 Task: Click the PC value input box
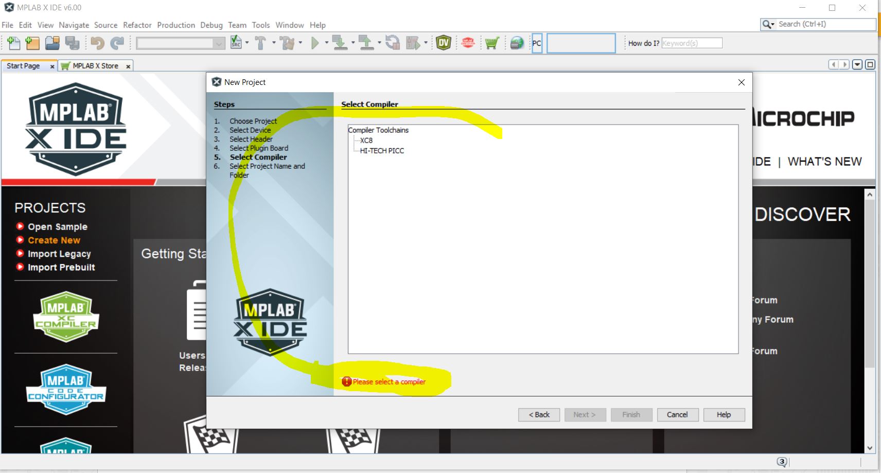pyautogui.click(x=580, y=43)
